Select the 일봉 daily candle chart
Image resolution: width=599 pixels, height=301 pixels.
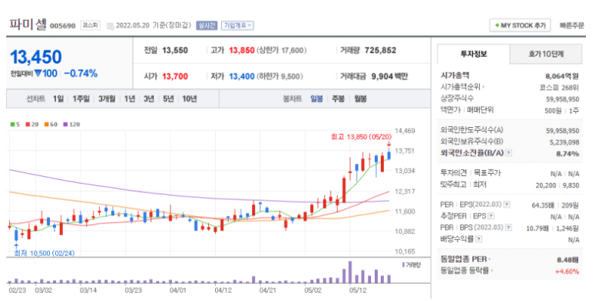click(316, 99)
